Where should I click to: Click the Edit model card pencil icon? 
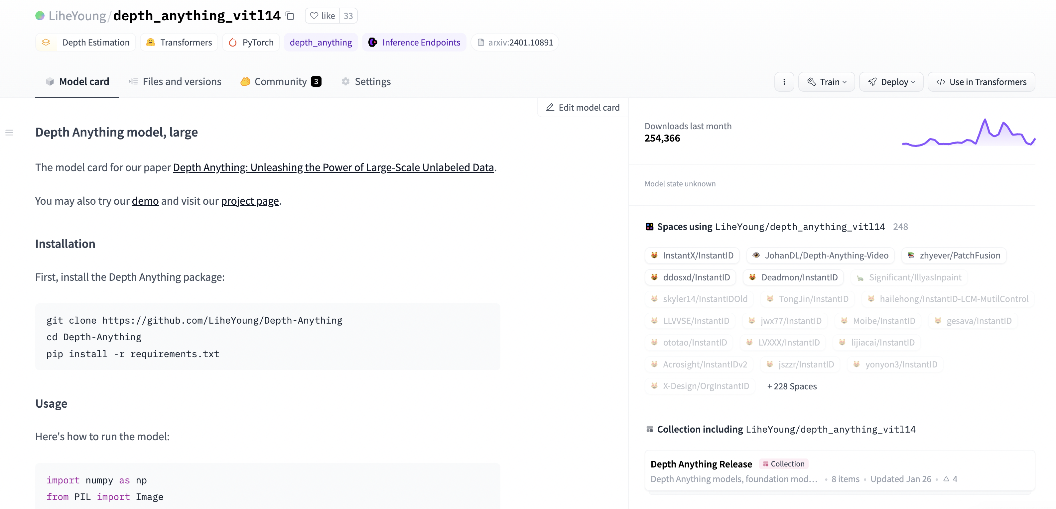point(550,107)
